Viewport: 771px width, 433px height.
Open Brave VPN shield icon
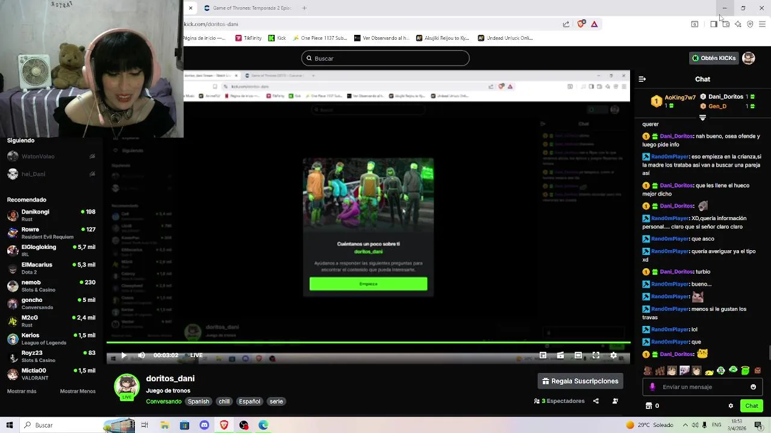[x=750, y=24]
